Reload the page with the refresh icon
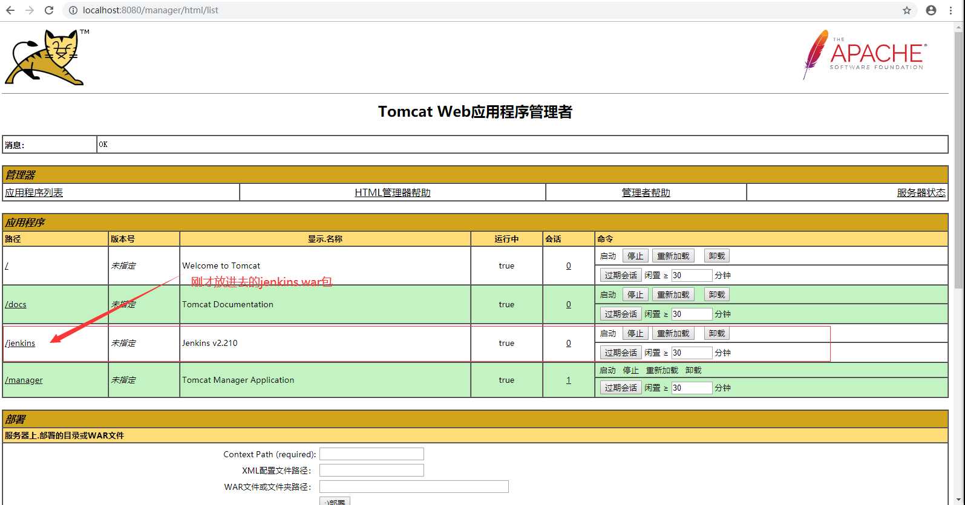Viewport: 965px width, 505px height. pos(49,10)
